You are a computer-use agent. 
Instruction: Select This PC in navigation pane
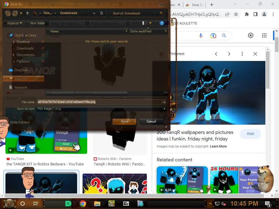pos(23,79)
